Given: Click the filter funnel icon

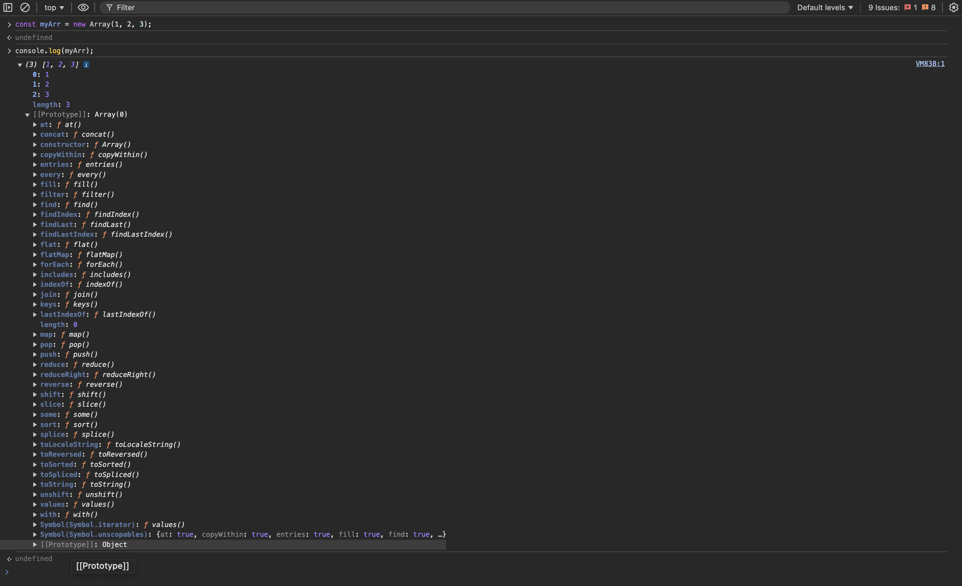Looking at the screenshot, I should point(109,7).
